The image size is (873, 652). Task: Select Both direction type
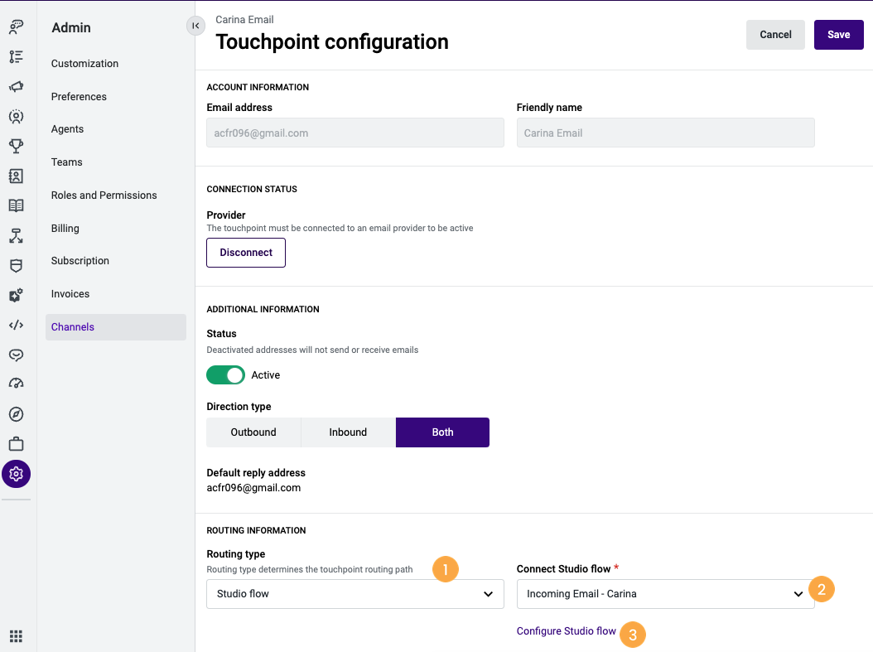coord(442,432)
